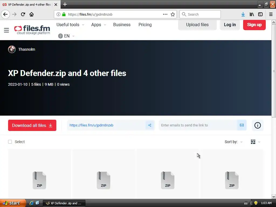Click the scrollbar down arrow
The width and height of the screenshot is (276, 207).
(274, 196)
